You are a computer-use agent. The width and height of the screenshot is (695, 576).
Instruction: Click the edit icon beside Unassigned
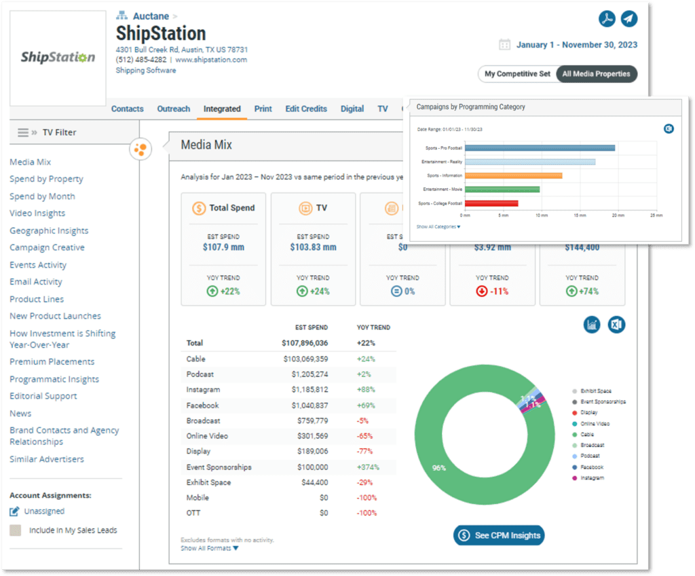[x=15, y=511]
